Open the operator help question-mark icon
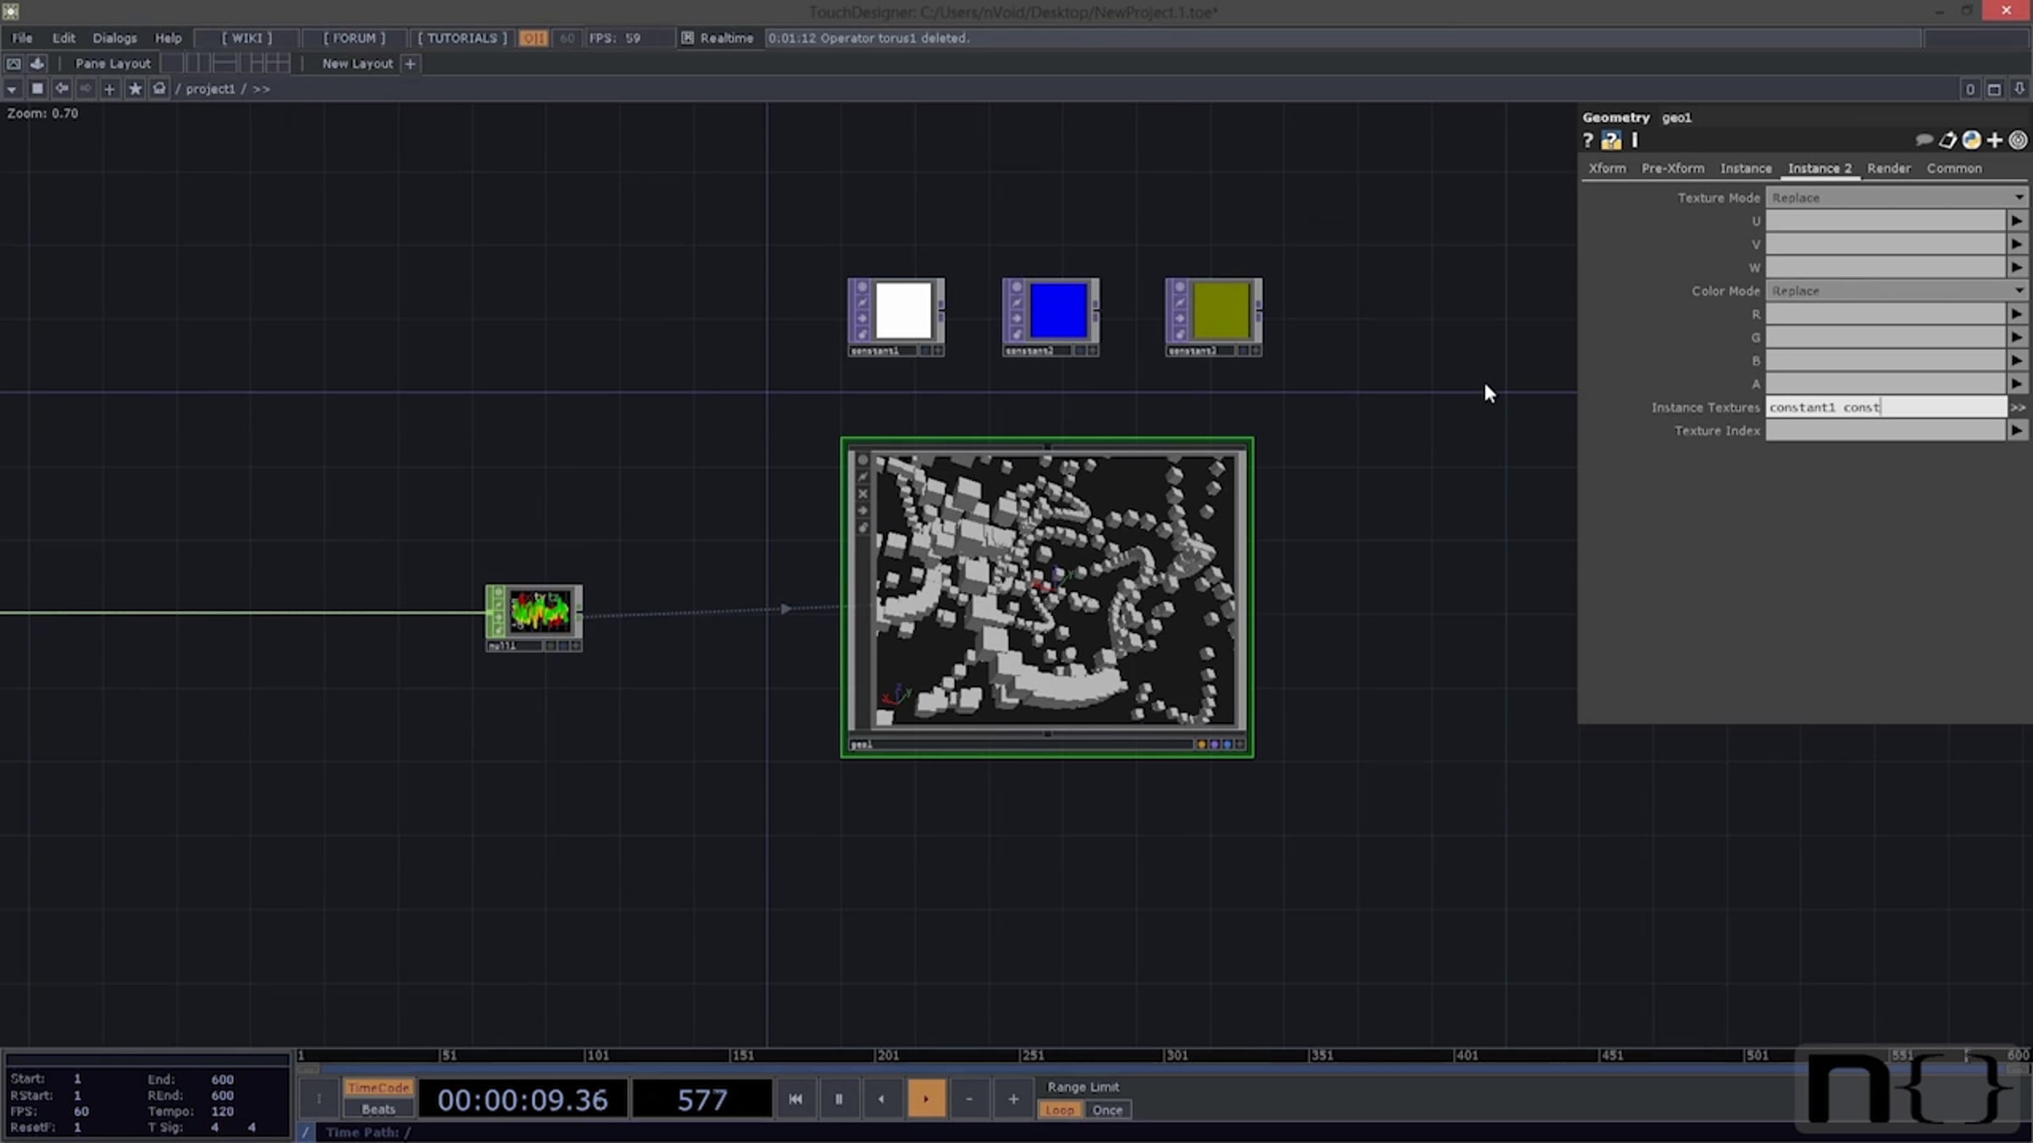 [1587, 141]
